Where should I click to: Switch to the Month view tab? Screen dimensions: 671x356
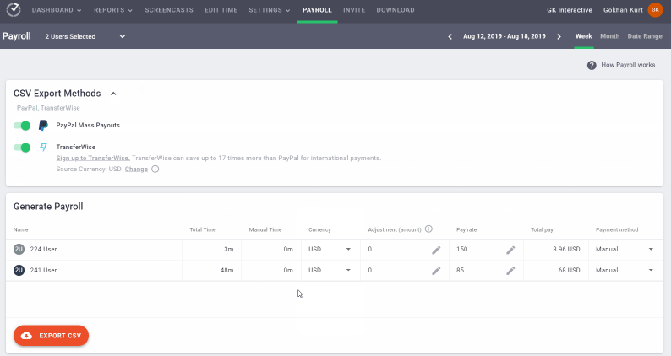click(610, 36)
